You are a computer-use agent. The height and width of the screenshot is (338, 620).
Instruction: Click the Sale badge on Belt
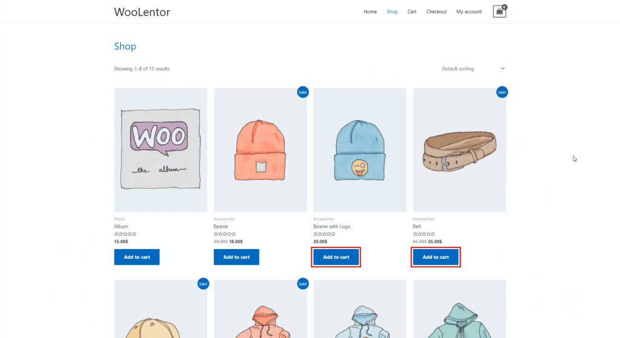click(x=502, y=92)
